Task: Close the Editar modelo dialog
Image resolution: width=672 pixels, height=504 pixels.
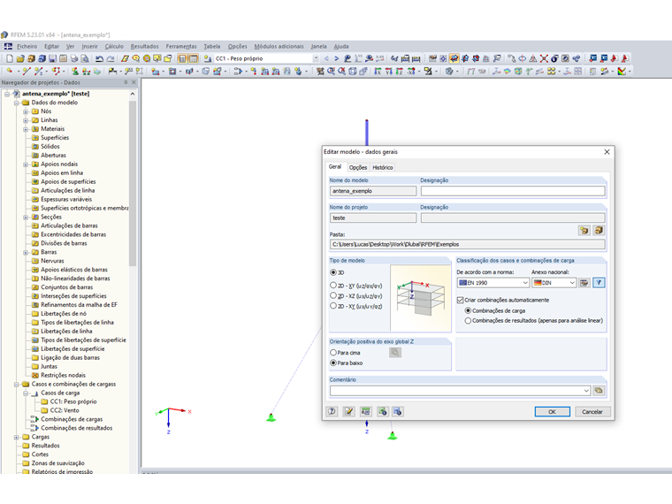Action: point(607,152)
